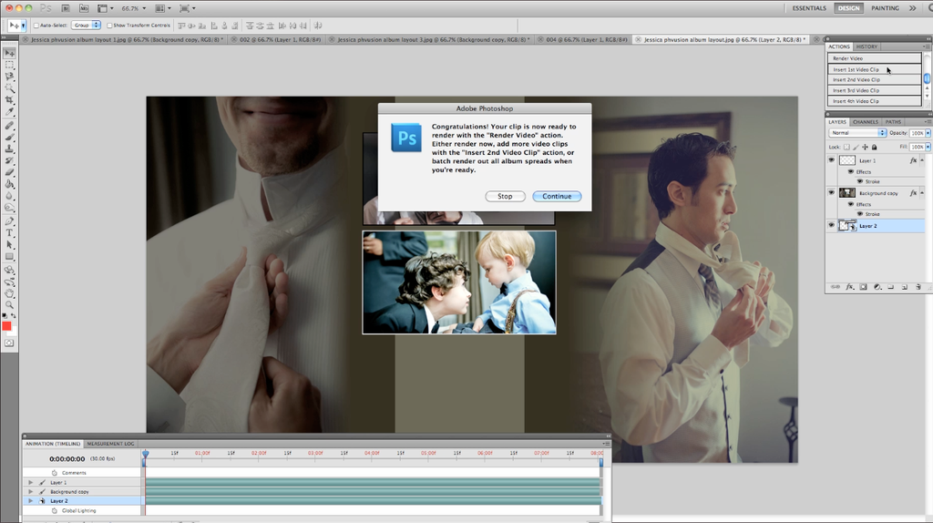
Task: Select the Rectangular Marquee tool
Action: click(9, 65)
